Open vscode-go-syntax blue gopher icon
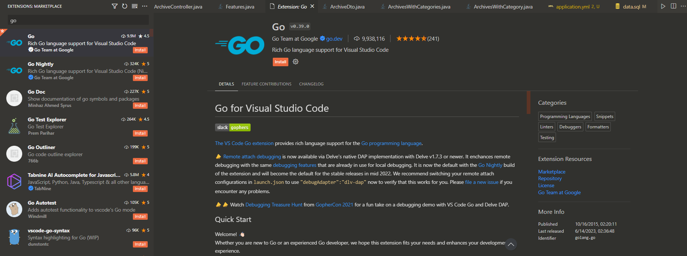This screenshot has height=256, width=687. tap(14, 237)
